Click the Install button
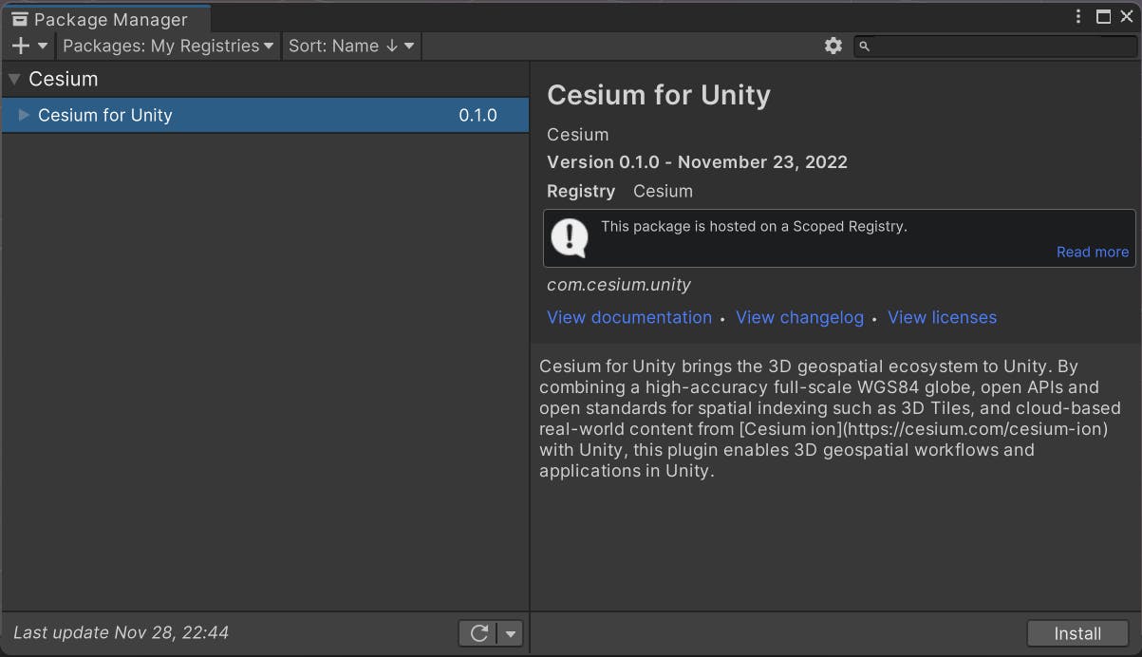 (1076, 633)
